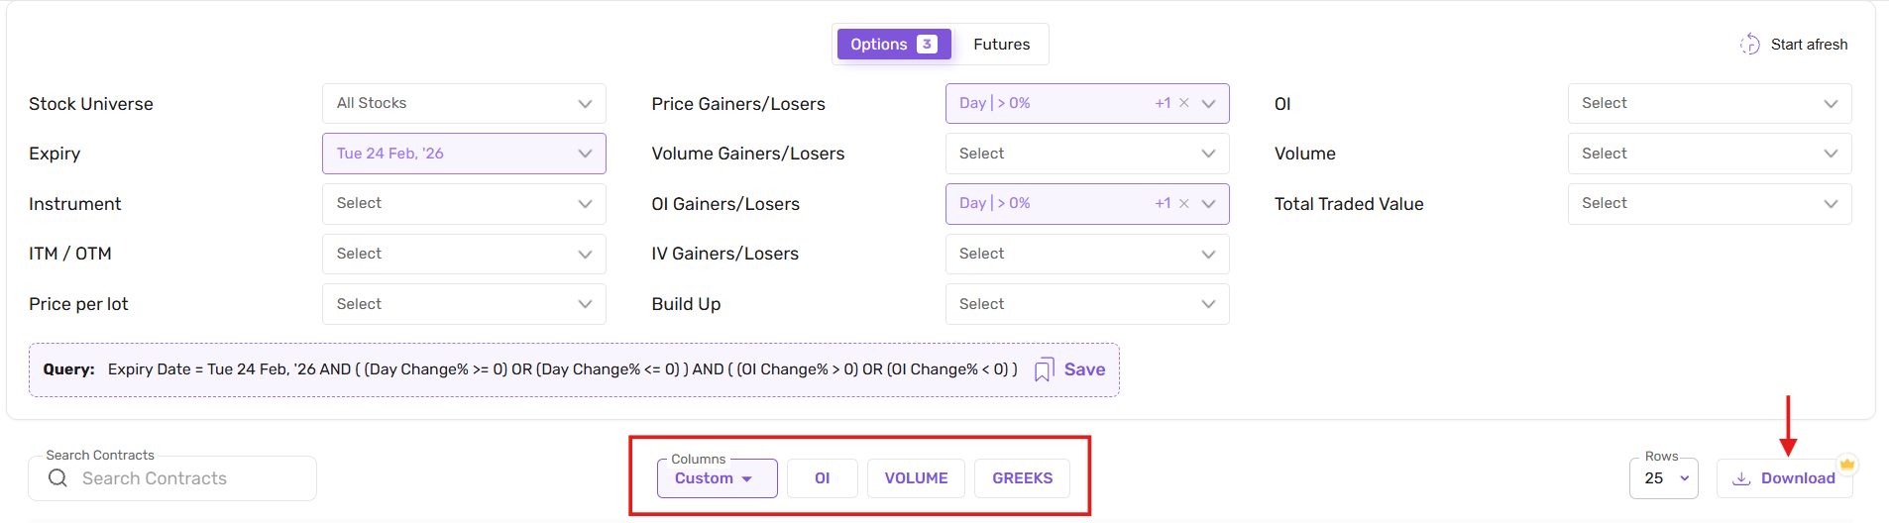Open the Build Up dropdown

(1086, 304)
